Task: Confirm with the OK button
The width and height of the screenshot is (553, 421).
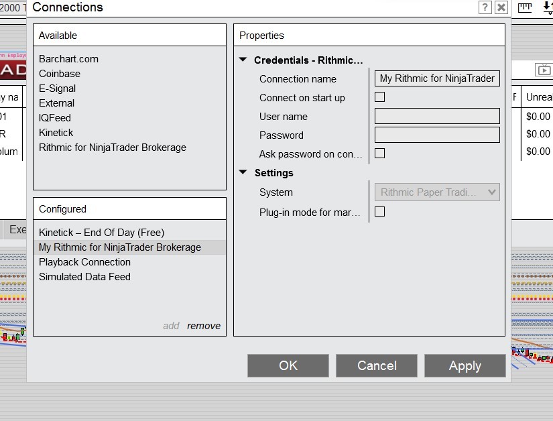Action: click(x=288, y=365)
